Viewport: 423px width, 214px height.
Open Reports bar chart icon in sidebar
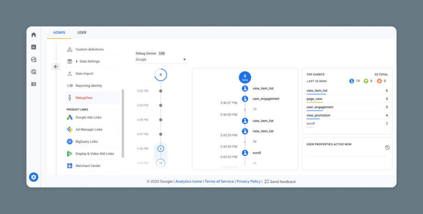click(33, 47)
